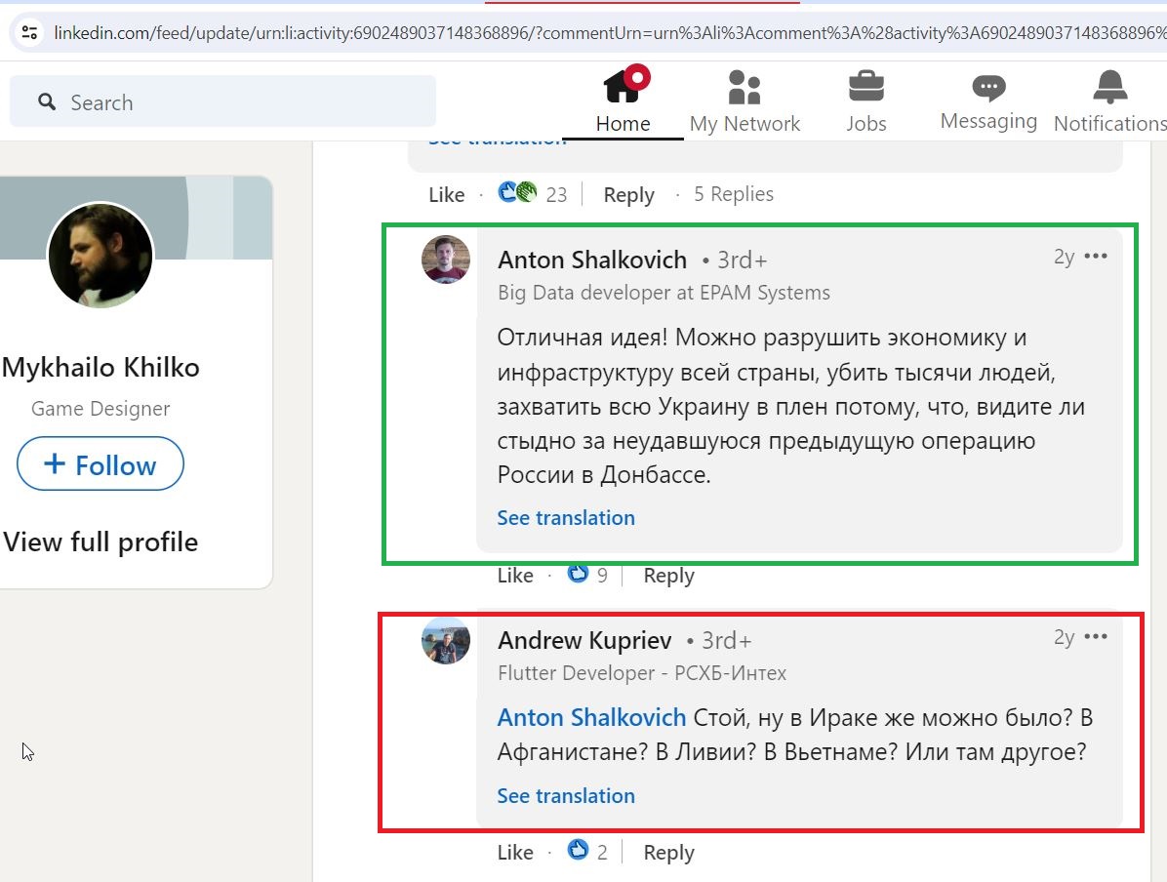Click the 'Flutter Developer - РСХБ-Интех' headline
Screen dimensions: 1167x882
tap(642, 673)
